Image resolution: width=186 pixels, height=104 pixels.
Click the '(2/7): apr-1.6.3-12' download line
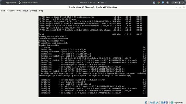(90, 19)
